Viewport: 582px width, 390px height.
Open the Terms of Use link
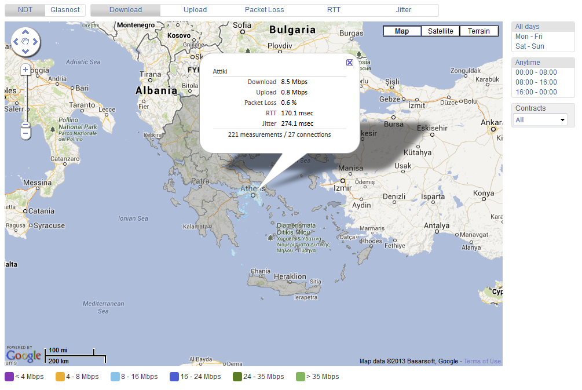[x=482, y=361]
